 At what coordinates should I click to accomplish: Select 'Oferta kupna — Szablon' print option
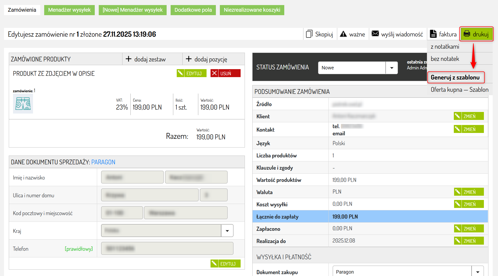pyautogui.click(x=459, y=90)
